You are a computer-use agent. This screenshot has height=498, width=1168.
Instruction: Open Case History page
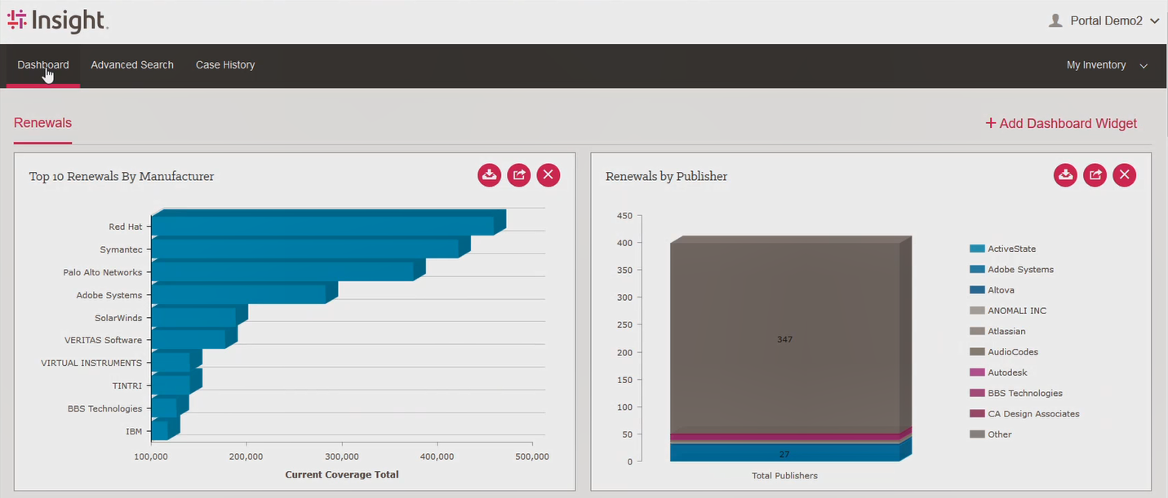click(225, 65)
